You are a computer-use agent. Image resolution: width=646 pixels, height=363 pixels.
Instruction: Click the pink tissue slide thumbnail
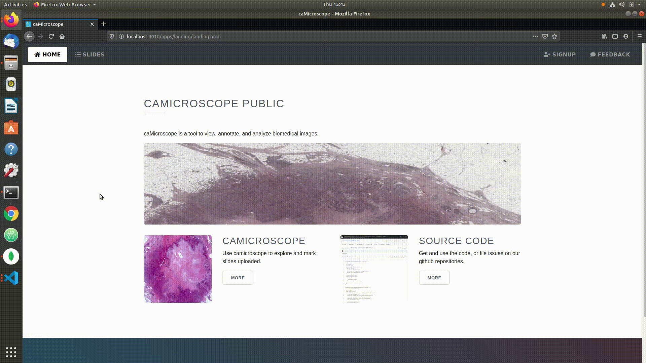(x=178, y=269)
